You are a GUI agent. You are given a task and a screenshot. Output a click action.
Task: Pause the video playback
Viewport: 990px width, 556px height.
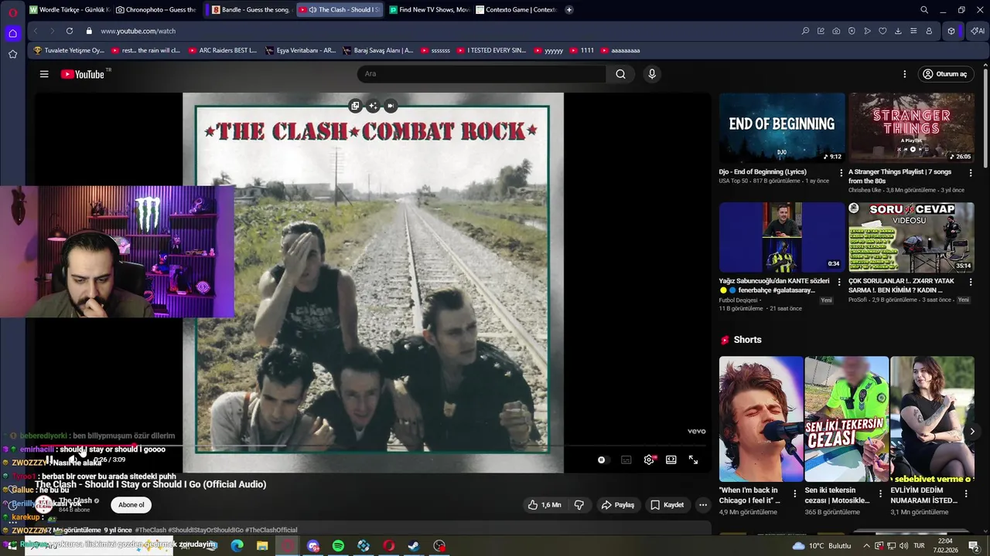tap(49, 459)
